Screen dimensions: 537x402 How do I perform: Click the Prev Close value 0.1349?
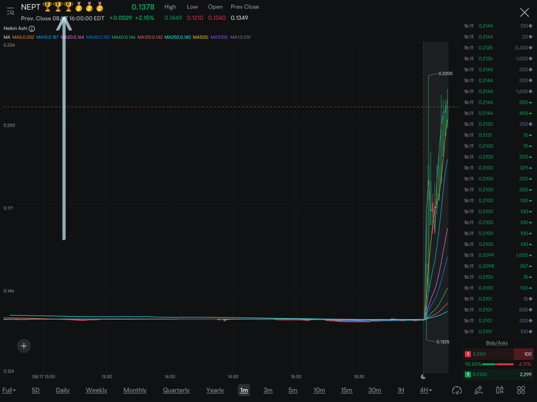pos(239,18)
